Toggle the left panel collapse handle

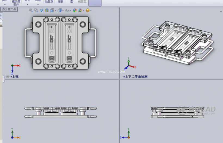tap(4, 79)
